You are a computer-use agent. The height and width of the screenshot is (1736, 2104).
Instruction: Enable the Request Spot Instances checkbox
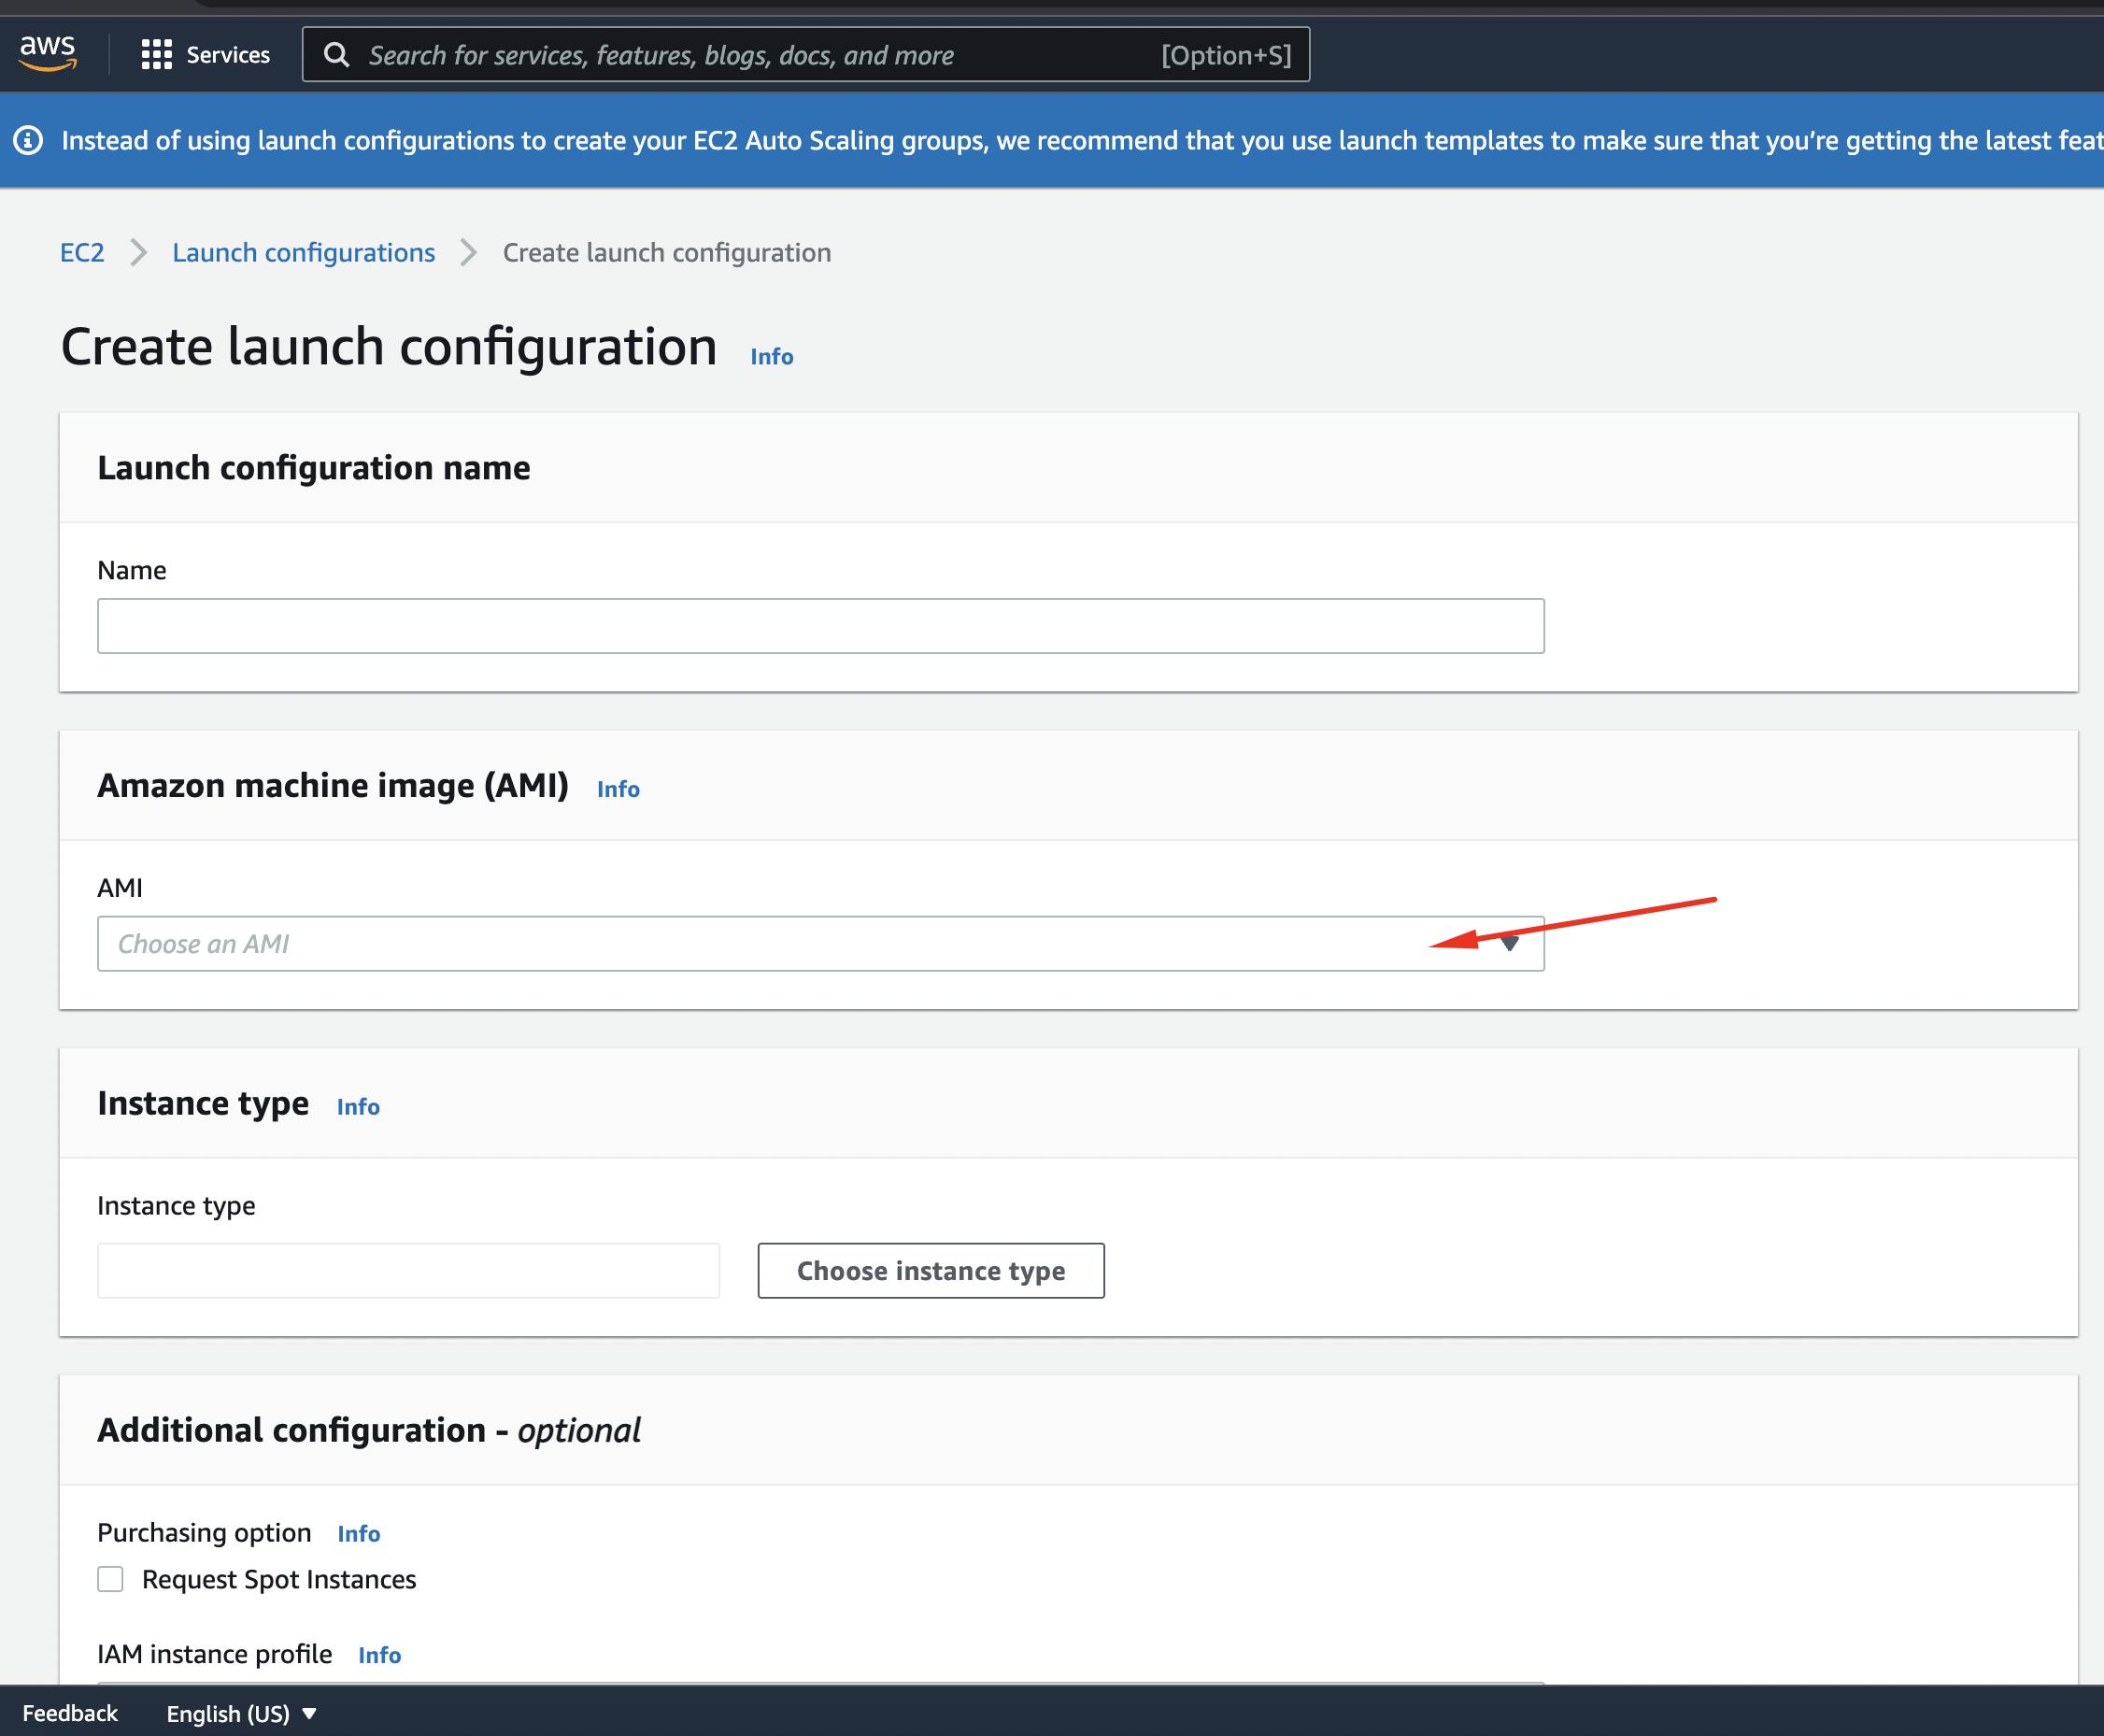coord(110,1579)
